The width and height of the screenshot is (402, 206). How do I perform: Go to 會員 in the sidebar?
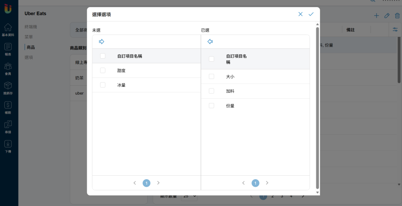point(8,68)
